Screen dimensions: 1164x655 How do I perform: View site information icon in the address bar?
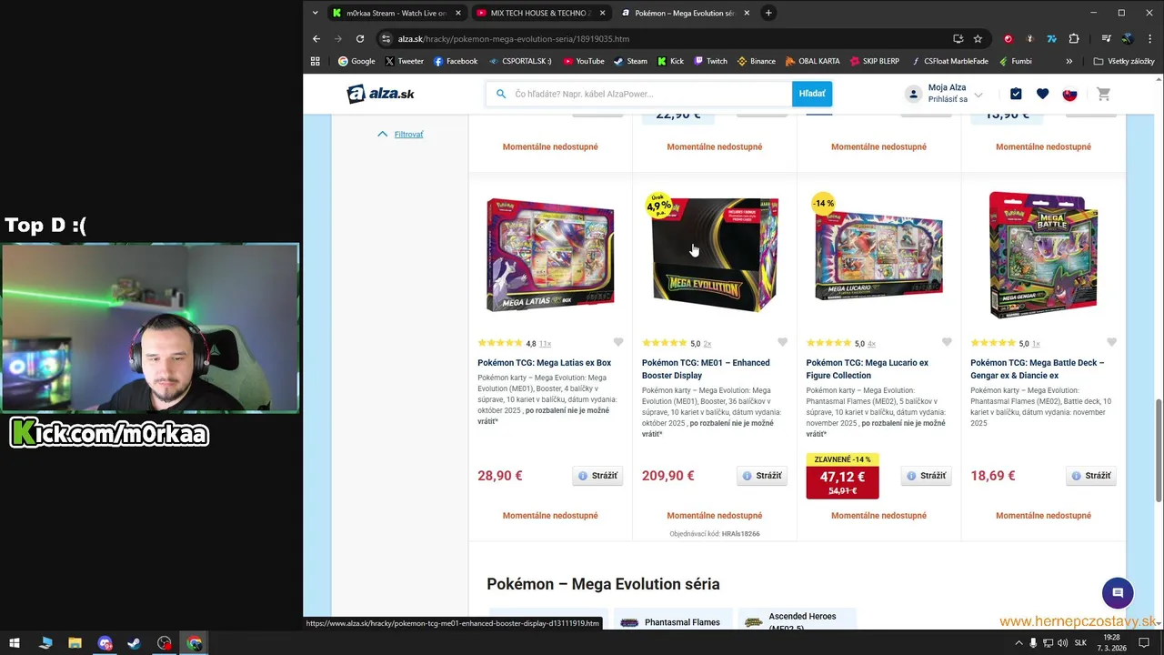tap(386, 39)
